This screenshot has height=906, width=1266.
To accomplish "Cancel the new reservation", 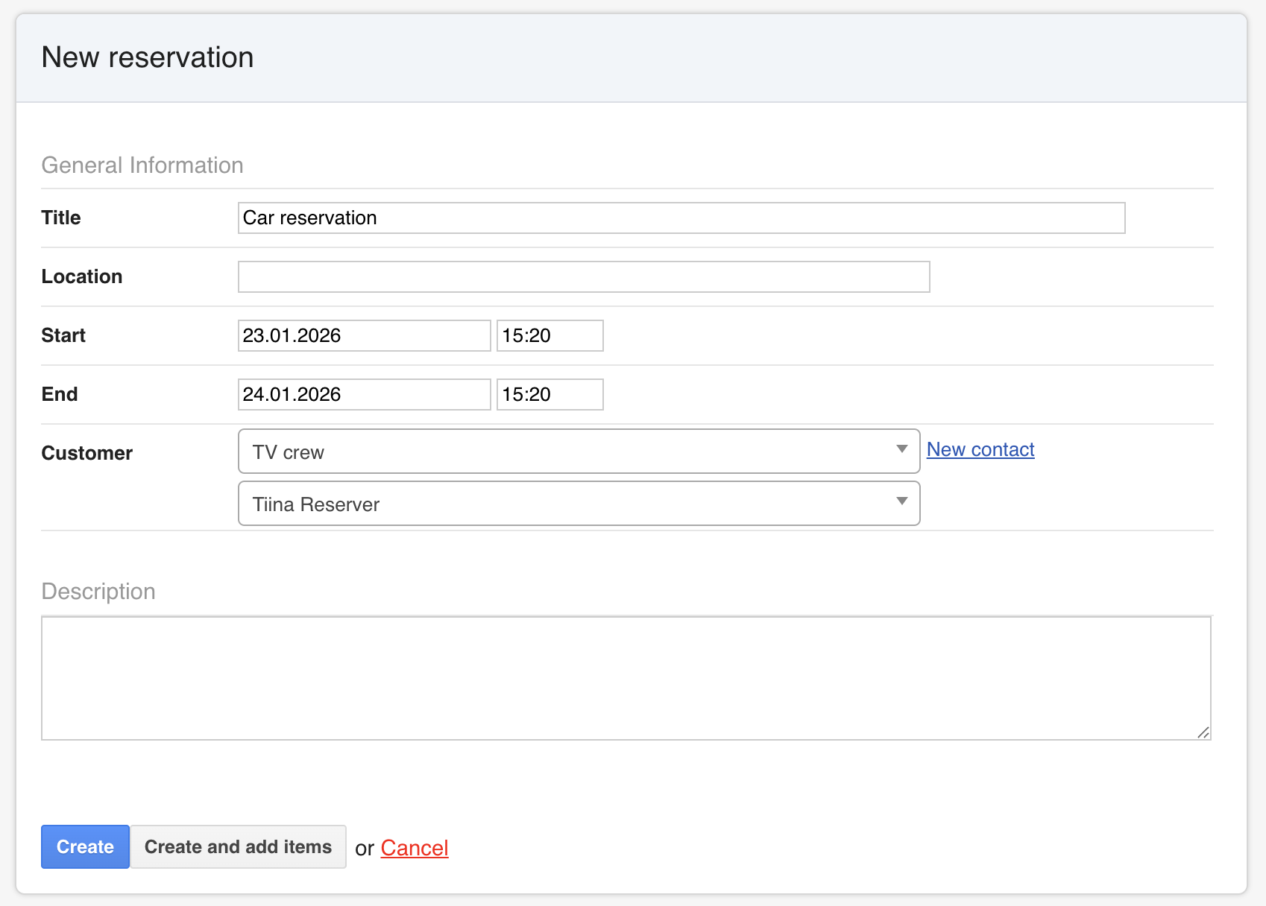I will tap(414, 848).
